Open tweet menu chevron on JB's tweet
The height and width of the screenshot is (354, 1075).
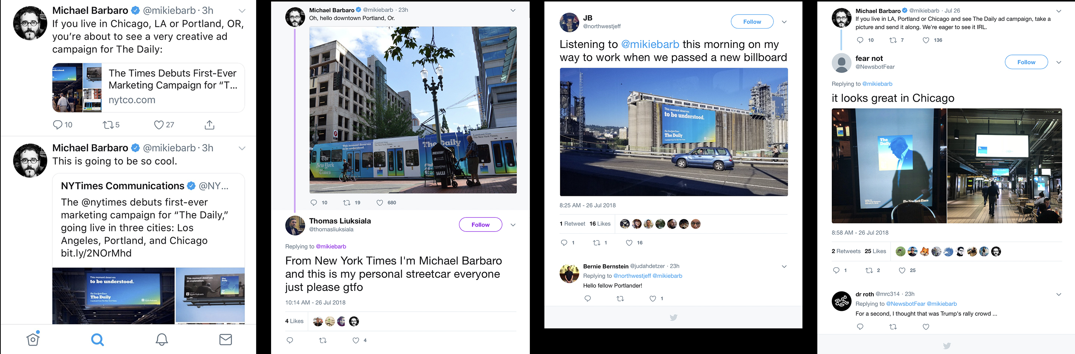(x=784, y=22)
